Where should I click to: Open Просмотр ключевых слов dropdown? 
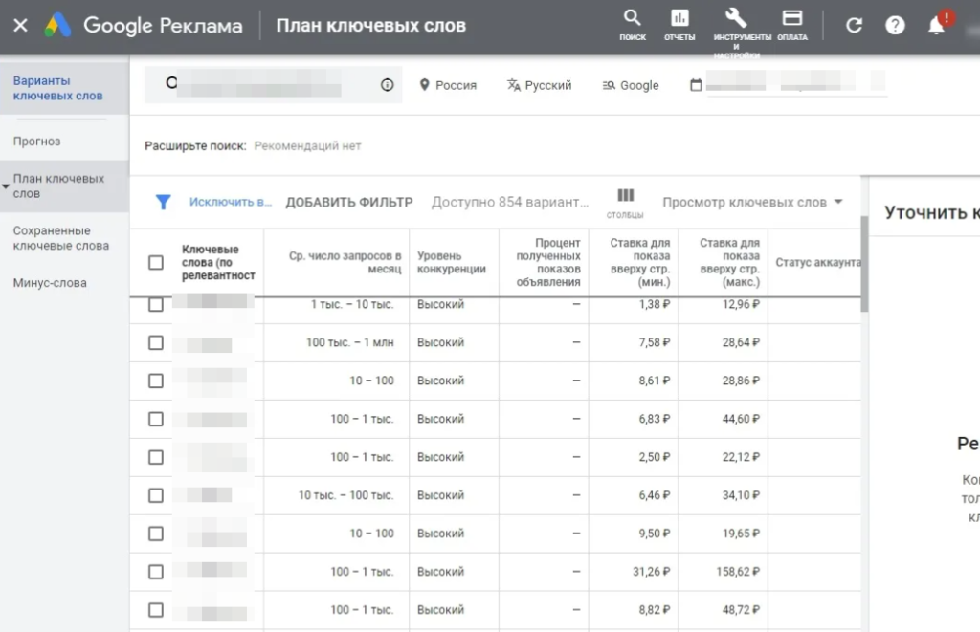752,202
